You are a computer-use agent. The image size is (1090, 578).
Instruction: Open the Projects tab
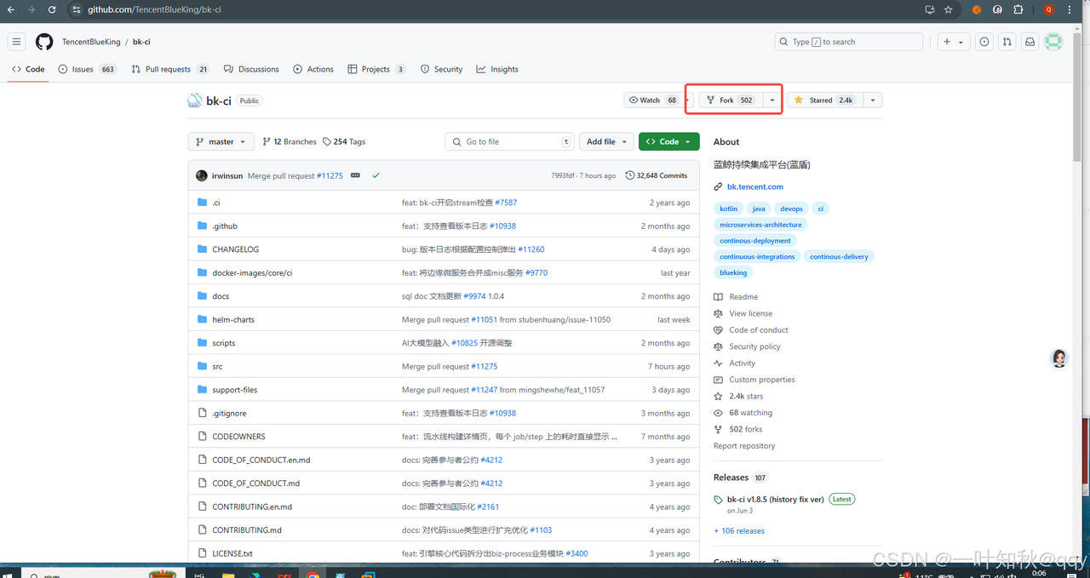point(376,70)
